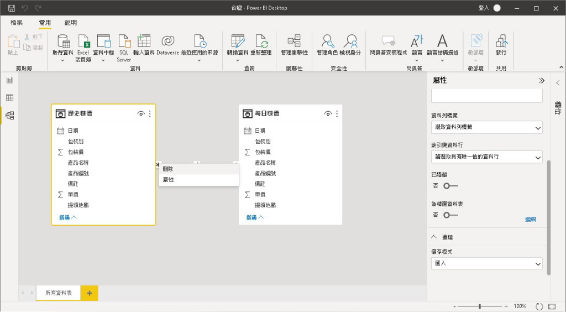566x312 pixels.
Task: Select the 說明 (Help) ribbon tab
Action: (x=71, y=22)
